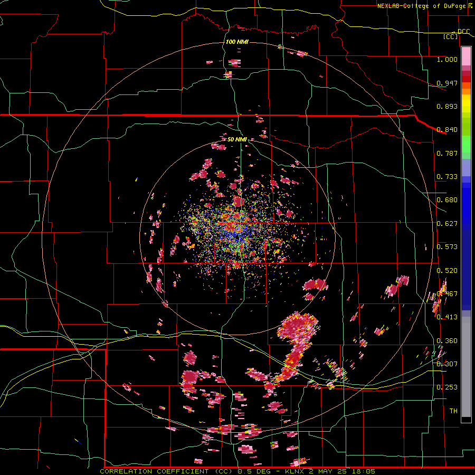Click the 0.680 scale label

click(x=447, y=200)
